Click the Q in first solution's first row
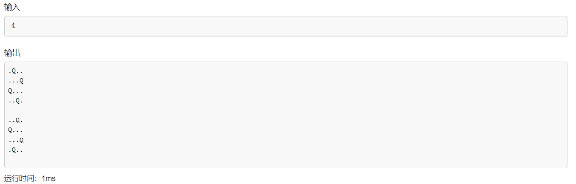The height and width of the screenshot is (184, 576). tap(14, 71)
